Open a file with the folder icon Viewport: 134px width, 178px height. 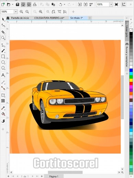pos(9,4)
